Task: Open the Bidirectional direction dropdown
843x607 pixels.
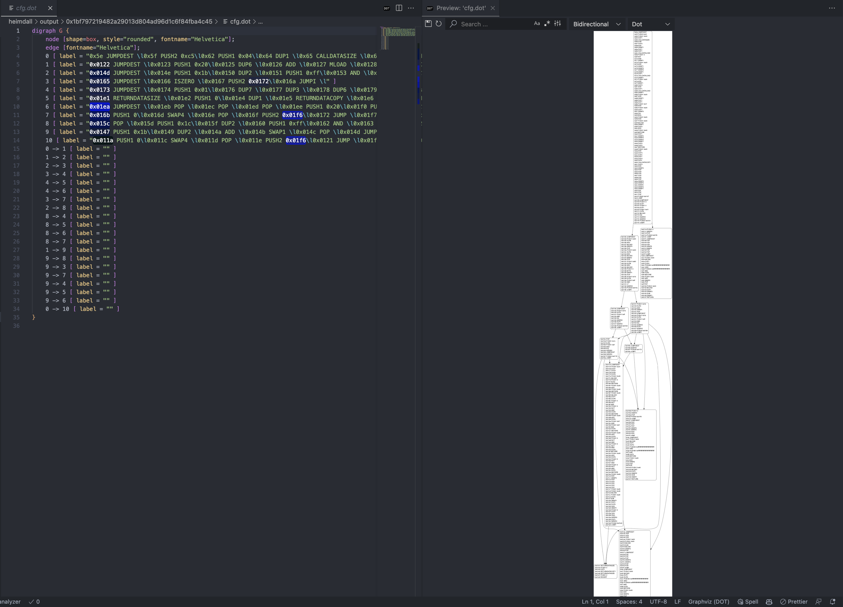Action: pos(596,24)
